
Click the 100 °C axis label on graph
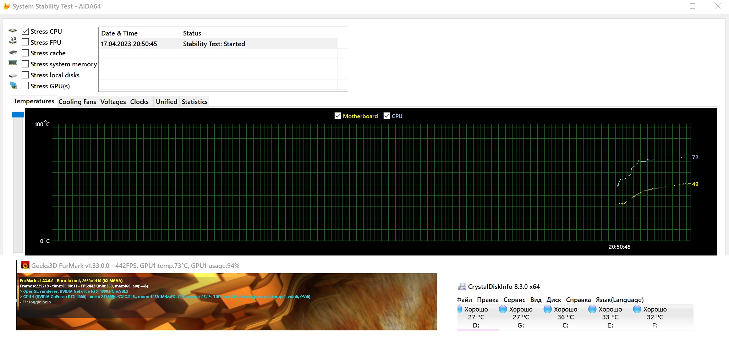coord(42,124)
